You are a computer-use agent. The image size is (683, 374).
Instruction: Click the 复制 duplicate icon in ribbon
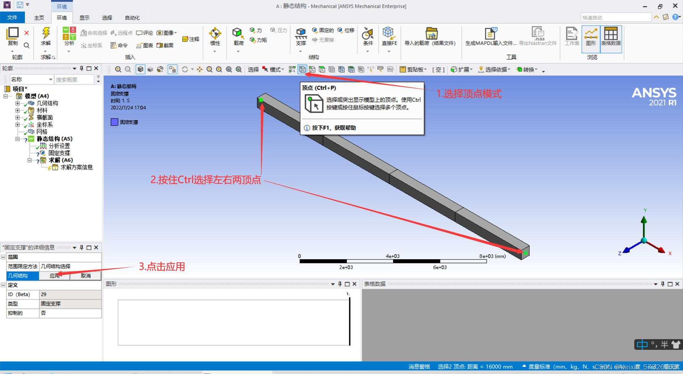tap(12, 33)
